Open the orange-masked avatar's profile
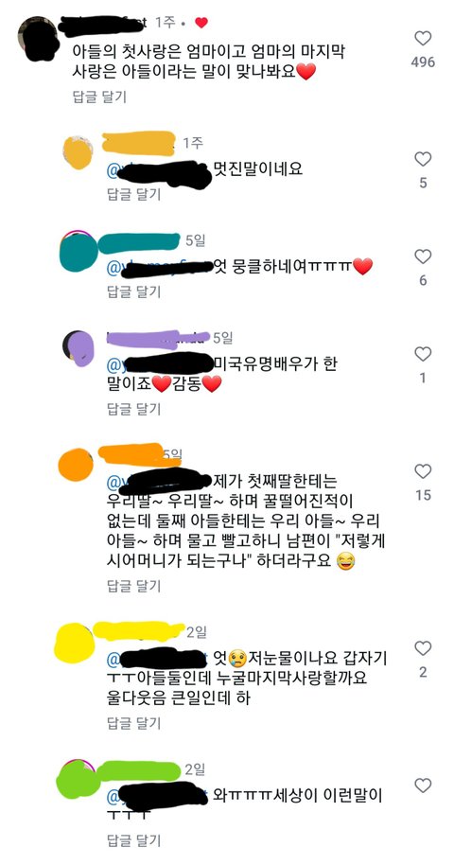 [x=76, y=465]
